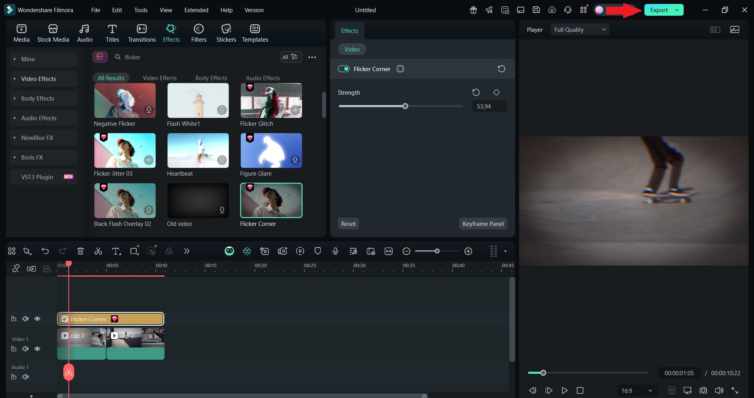Switch to the Video Effects results tab
754x398 pixels.
pyautogui.click(x=160, y=77)
